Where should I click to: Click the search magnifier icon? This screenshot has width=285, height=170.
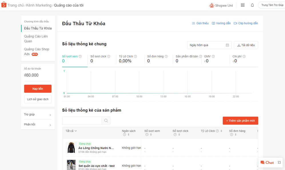point(106,120)
